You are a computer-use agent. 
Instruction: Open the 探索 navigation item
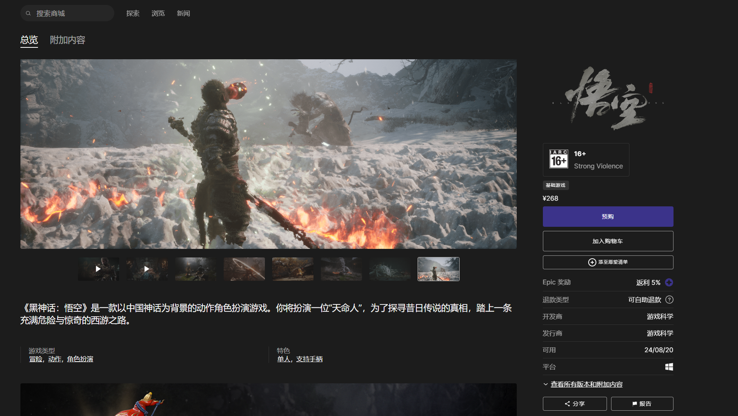[133, 13]
